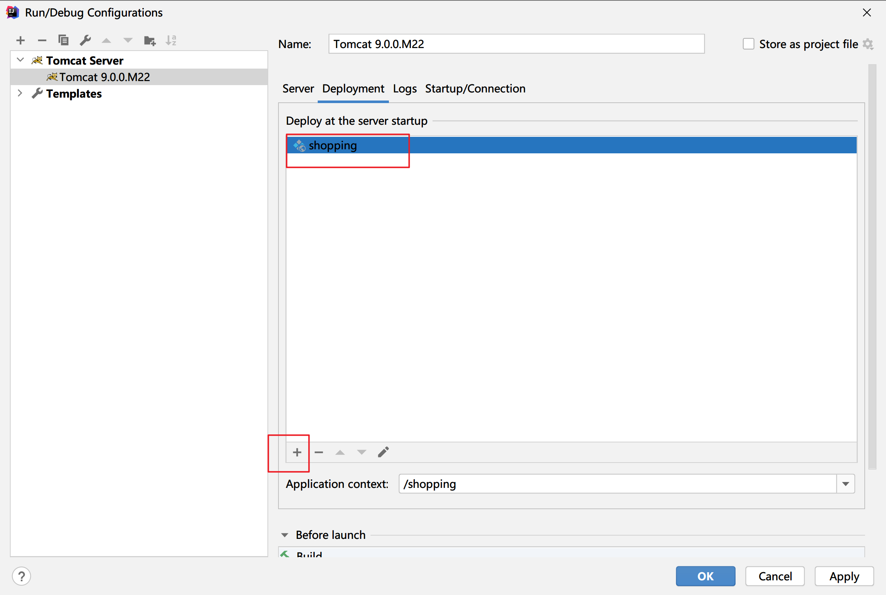Click gear icon beside Store as project file
Viewport: 886px width, 595px height.
point(868,44)
